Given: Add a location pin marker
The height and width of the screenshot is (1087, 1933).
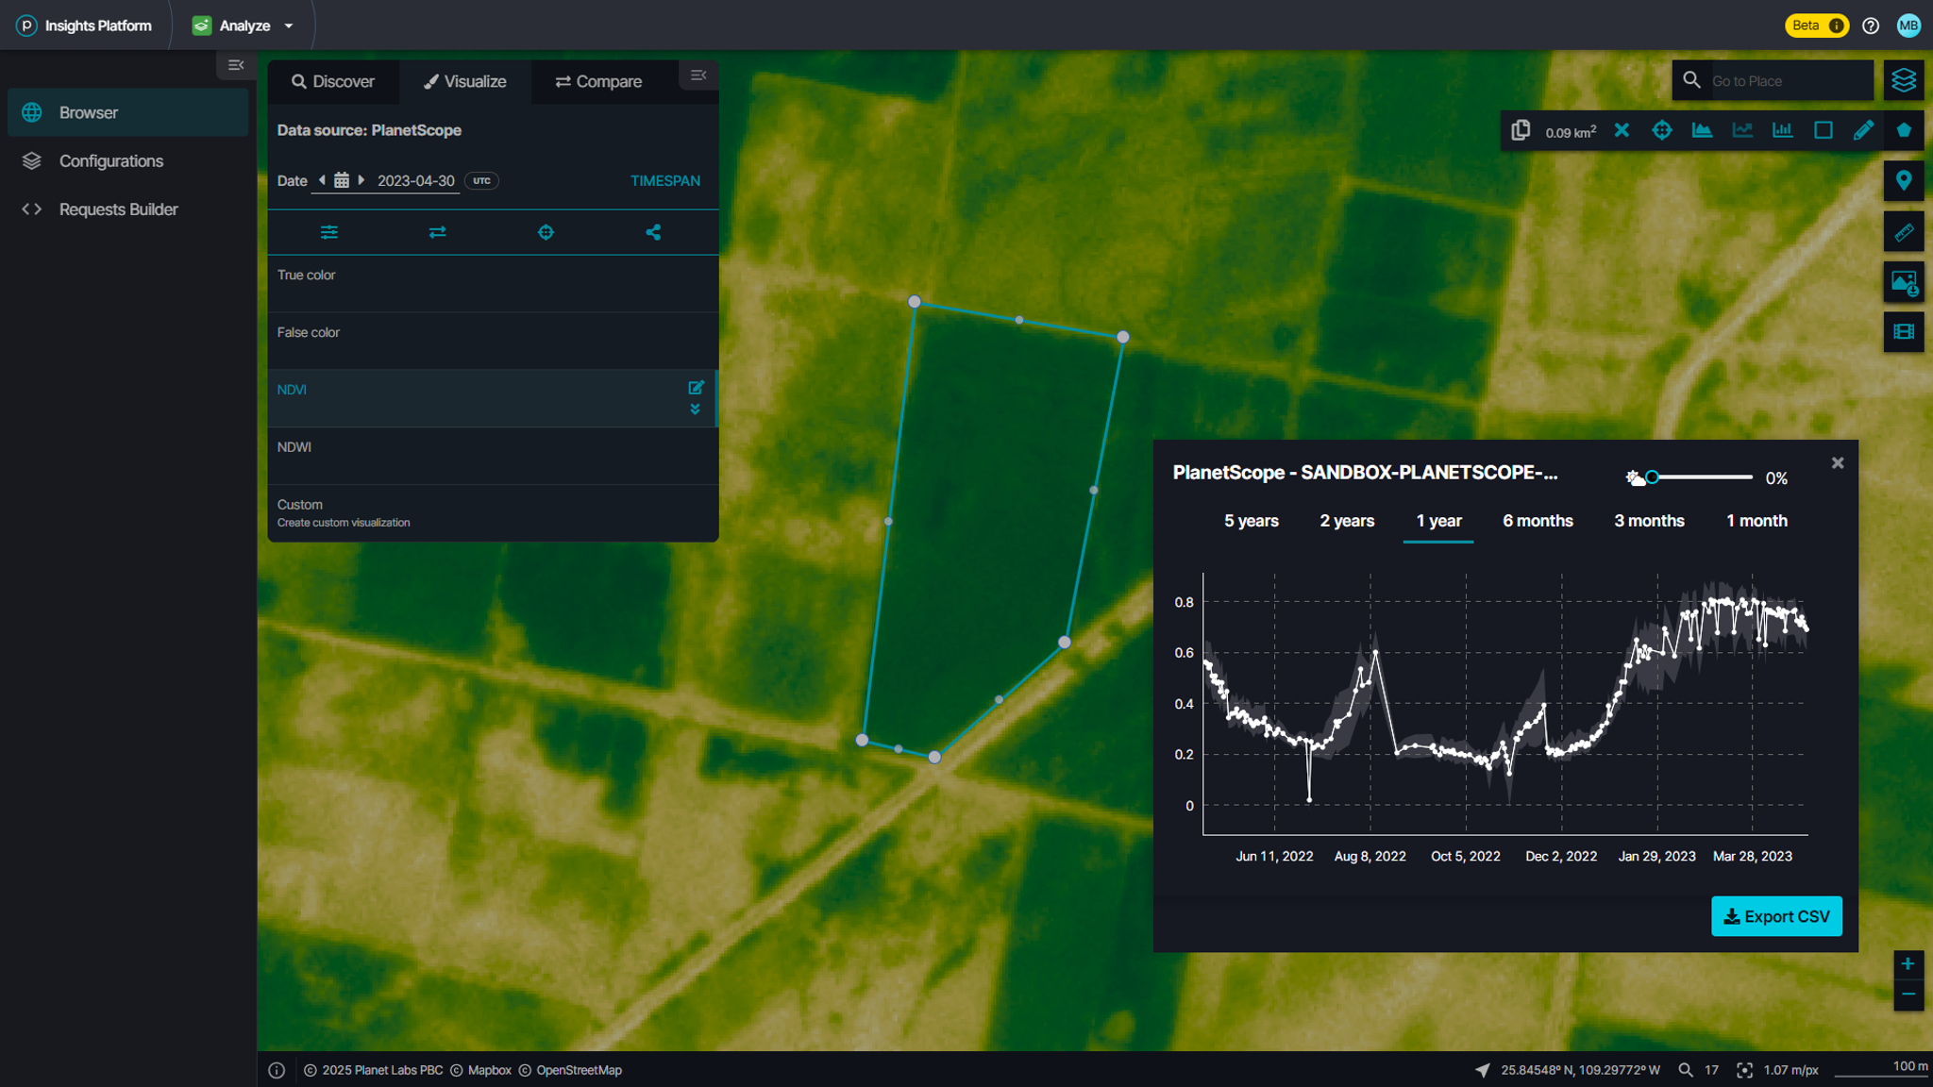Looking at the screenshot, I should click(x=1903, y=180).
